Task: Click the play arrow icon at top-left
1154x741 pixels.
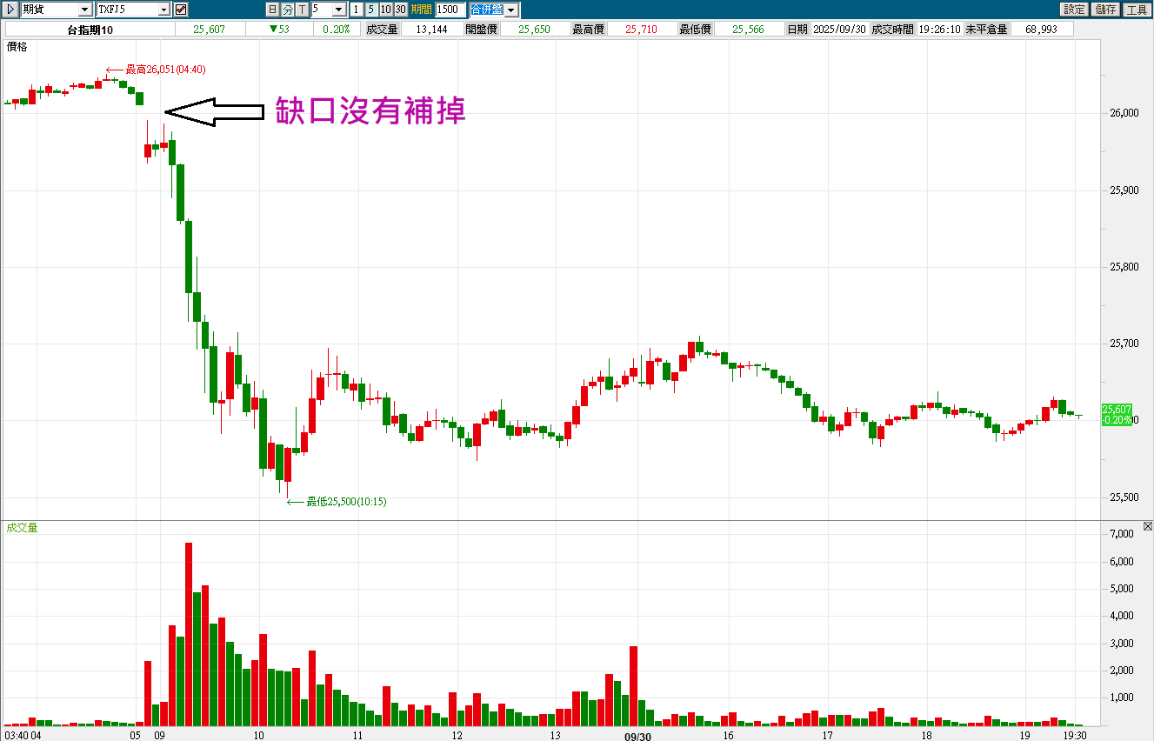Action: click(x=10, y=10)
